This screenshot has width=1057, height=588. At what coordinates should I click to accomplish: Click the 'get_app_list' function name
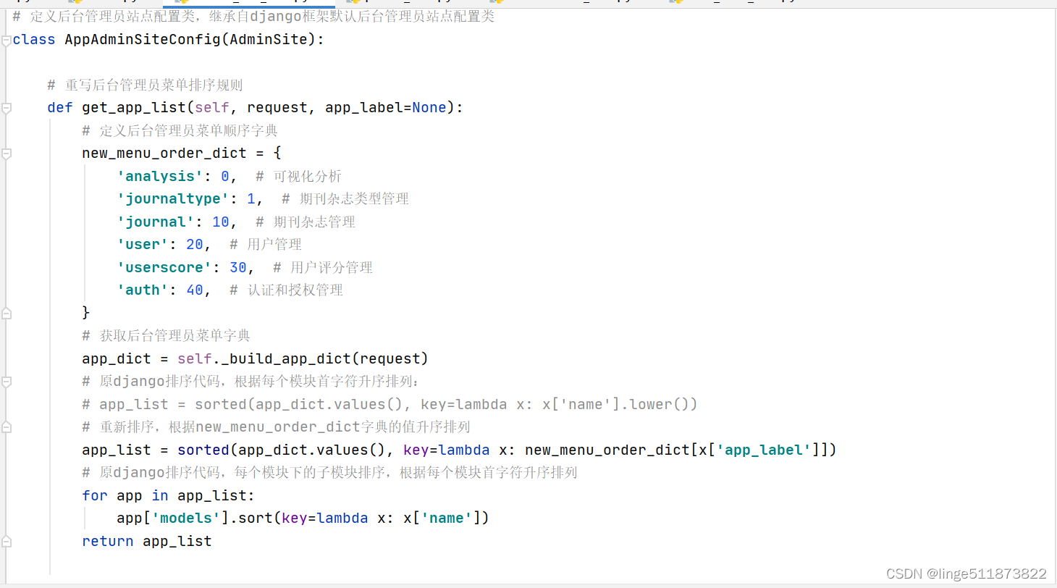click(134, 107)
